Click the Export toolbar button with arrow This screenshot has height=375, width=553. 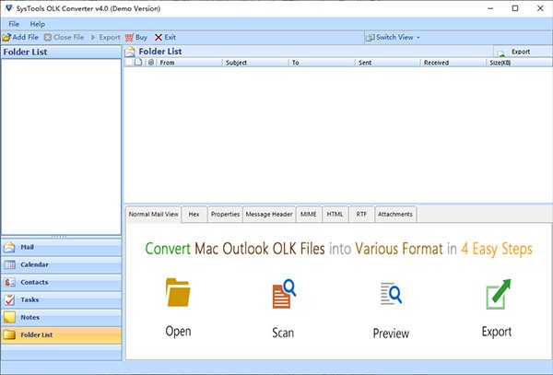[x=105, y=38]
